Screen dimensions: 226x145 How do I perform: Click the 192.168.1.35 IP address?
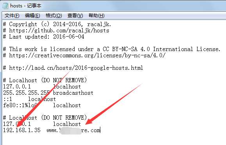[22, 130]
